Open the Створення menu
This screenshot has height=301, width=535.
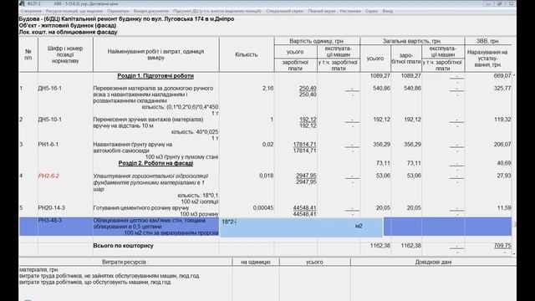pos(31,11)
